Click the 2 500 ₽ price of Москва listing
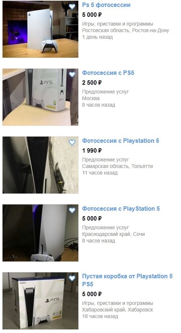The image size is (181, 333). point(92,83)
